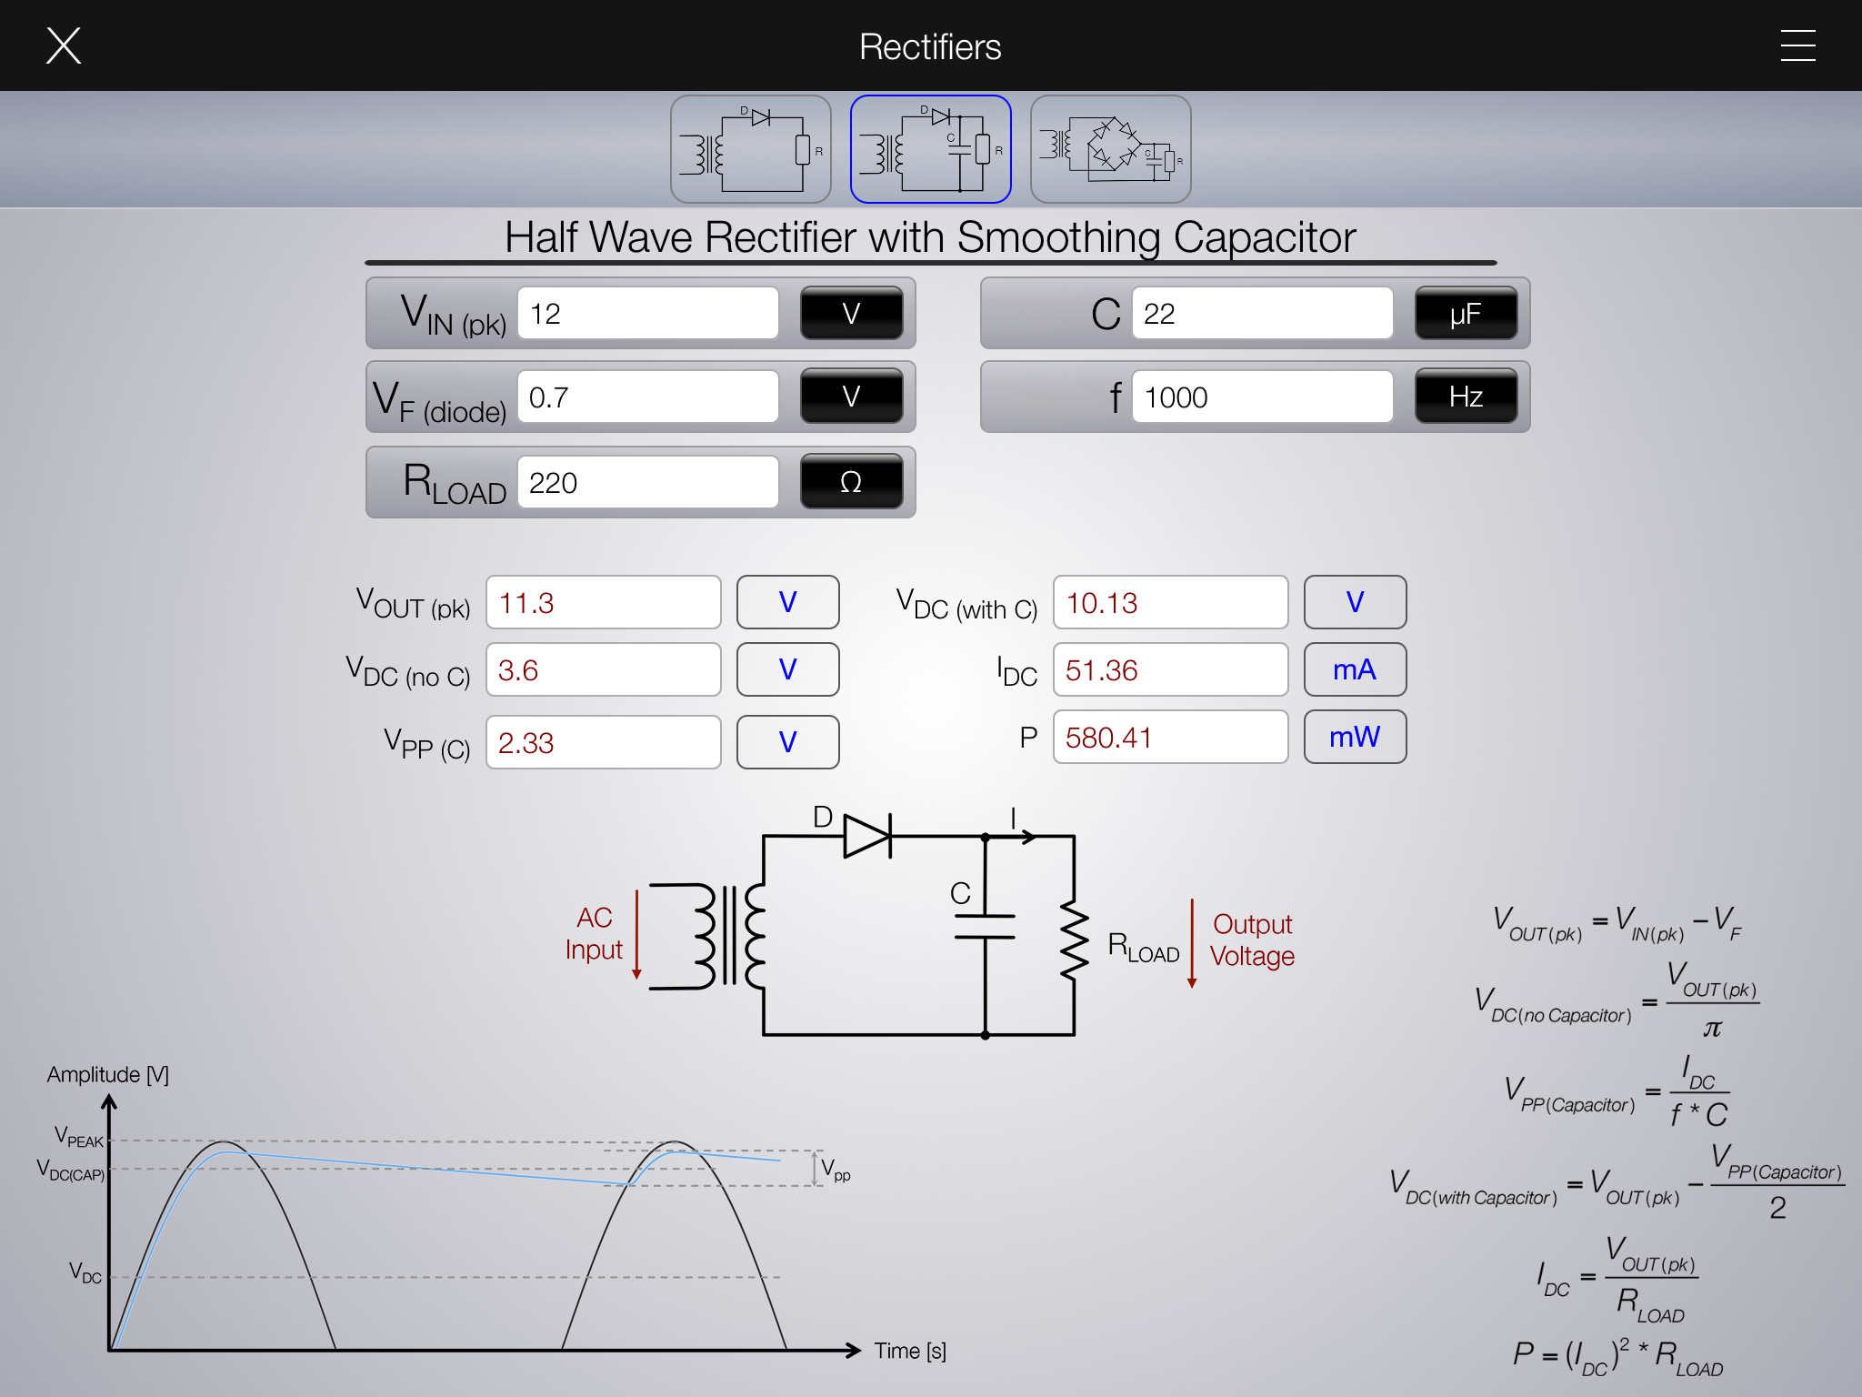Select half wave rectifier with capacitor circuit
1862x1397 pixels.
(x=930, y=149)
